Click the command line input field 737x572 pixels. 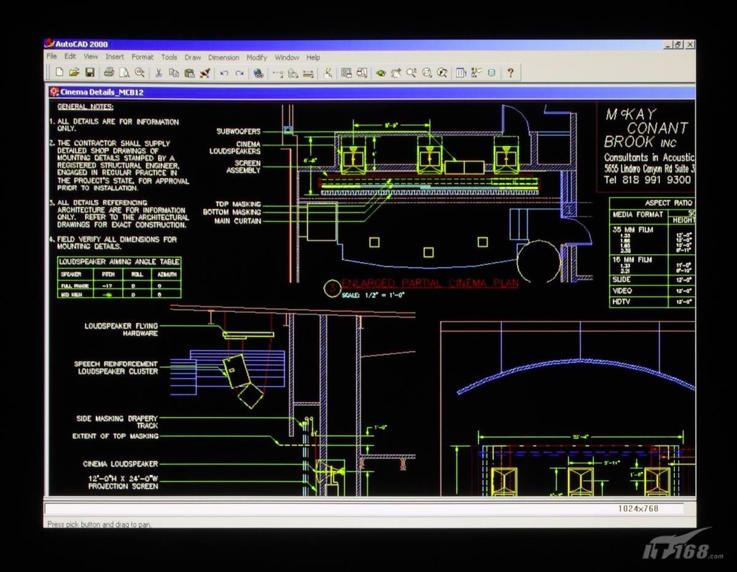pos(307,509)
